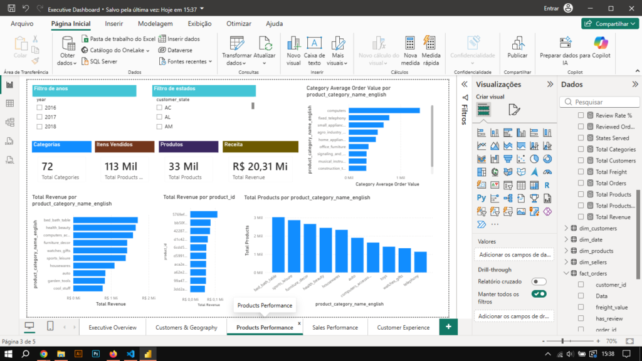
Task: Select the Python visual icon
Action: click(481, 198)
